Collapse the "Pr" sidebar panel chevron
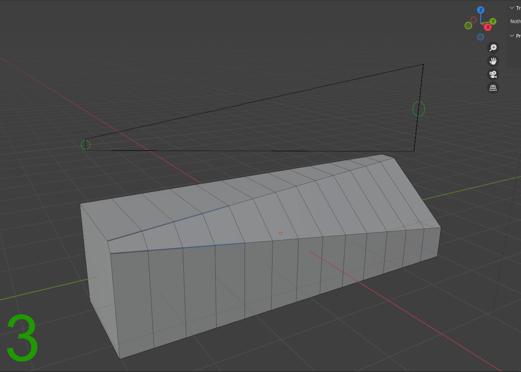 coord(512,35)
